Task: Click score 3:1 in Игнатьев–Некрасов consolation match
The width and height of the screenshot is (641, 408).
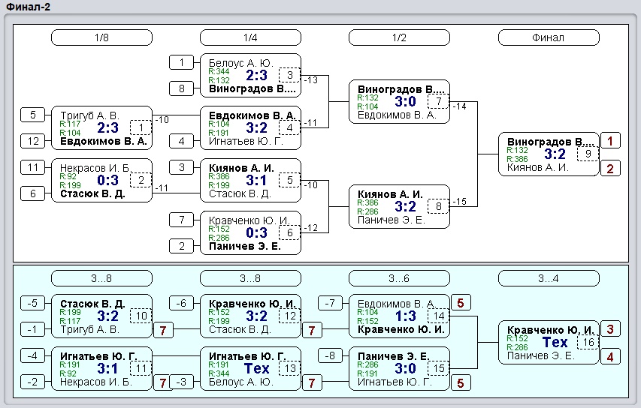Action: [108, 368]
